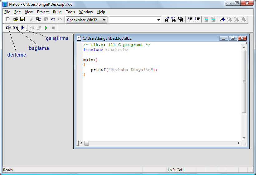Screen dimensions: 256x175
Task: Stop execution with the gray square icon
Action: 53,28
